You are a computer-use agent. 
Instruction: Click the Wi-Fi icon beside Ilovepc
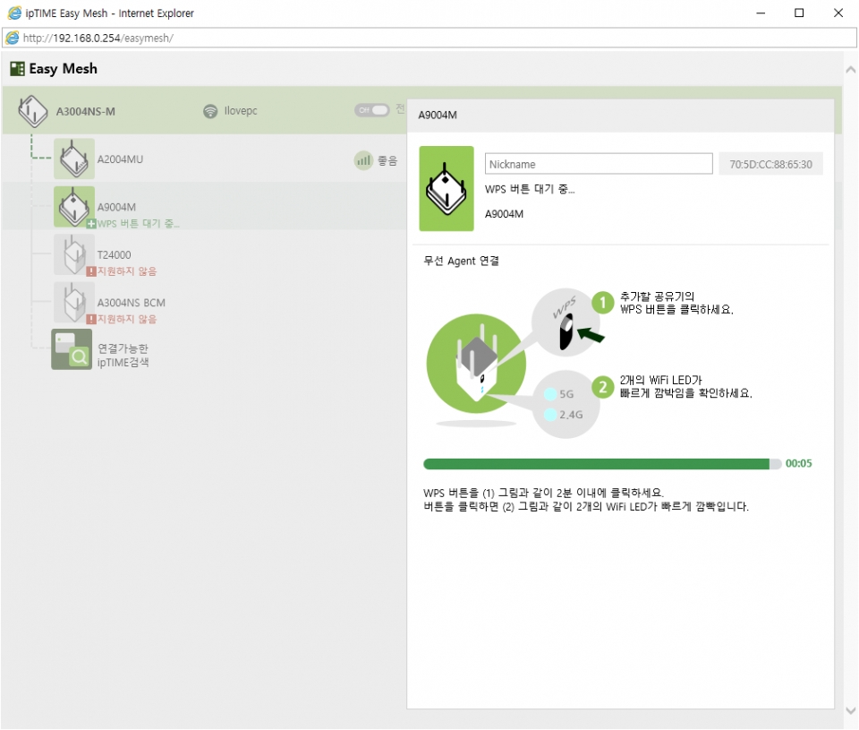click(210, 111)
